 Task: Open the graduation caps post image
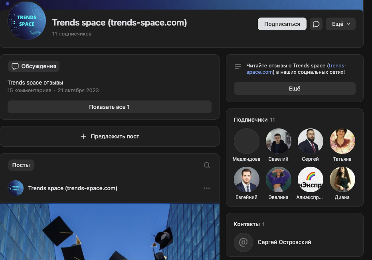[110, 232]
